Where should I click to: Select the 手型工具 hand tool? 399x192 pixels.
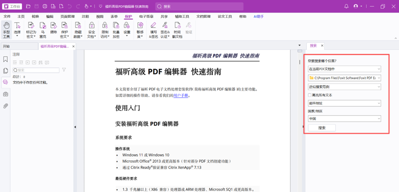coord(6,30)
